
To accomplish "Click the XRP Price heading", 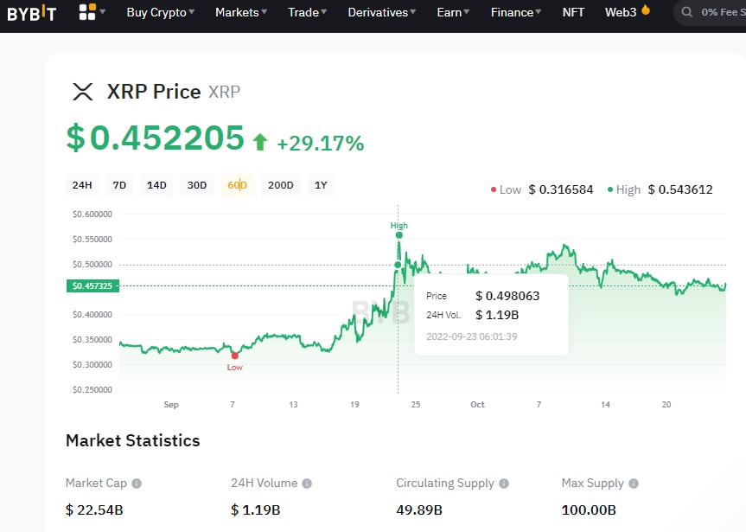I will click(x=154, y=92).
